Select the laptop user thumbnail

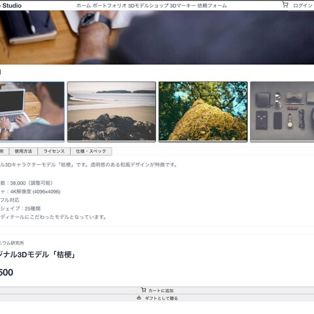(x=32, y=112)
